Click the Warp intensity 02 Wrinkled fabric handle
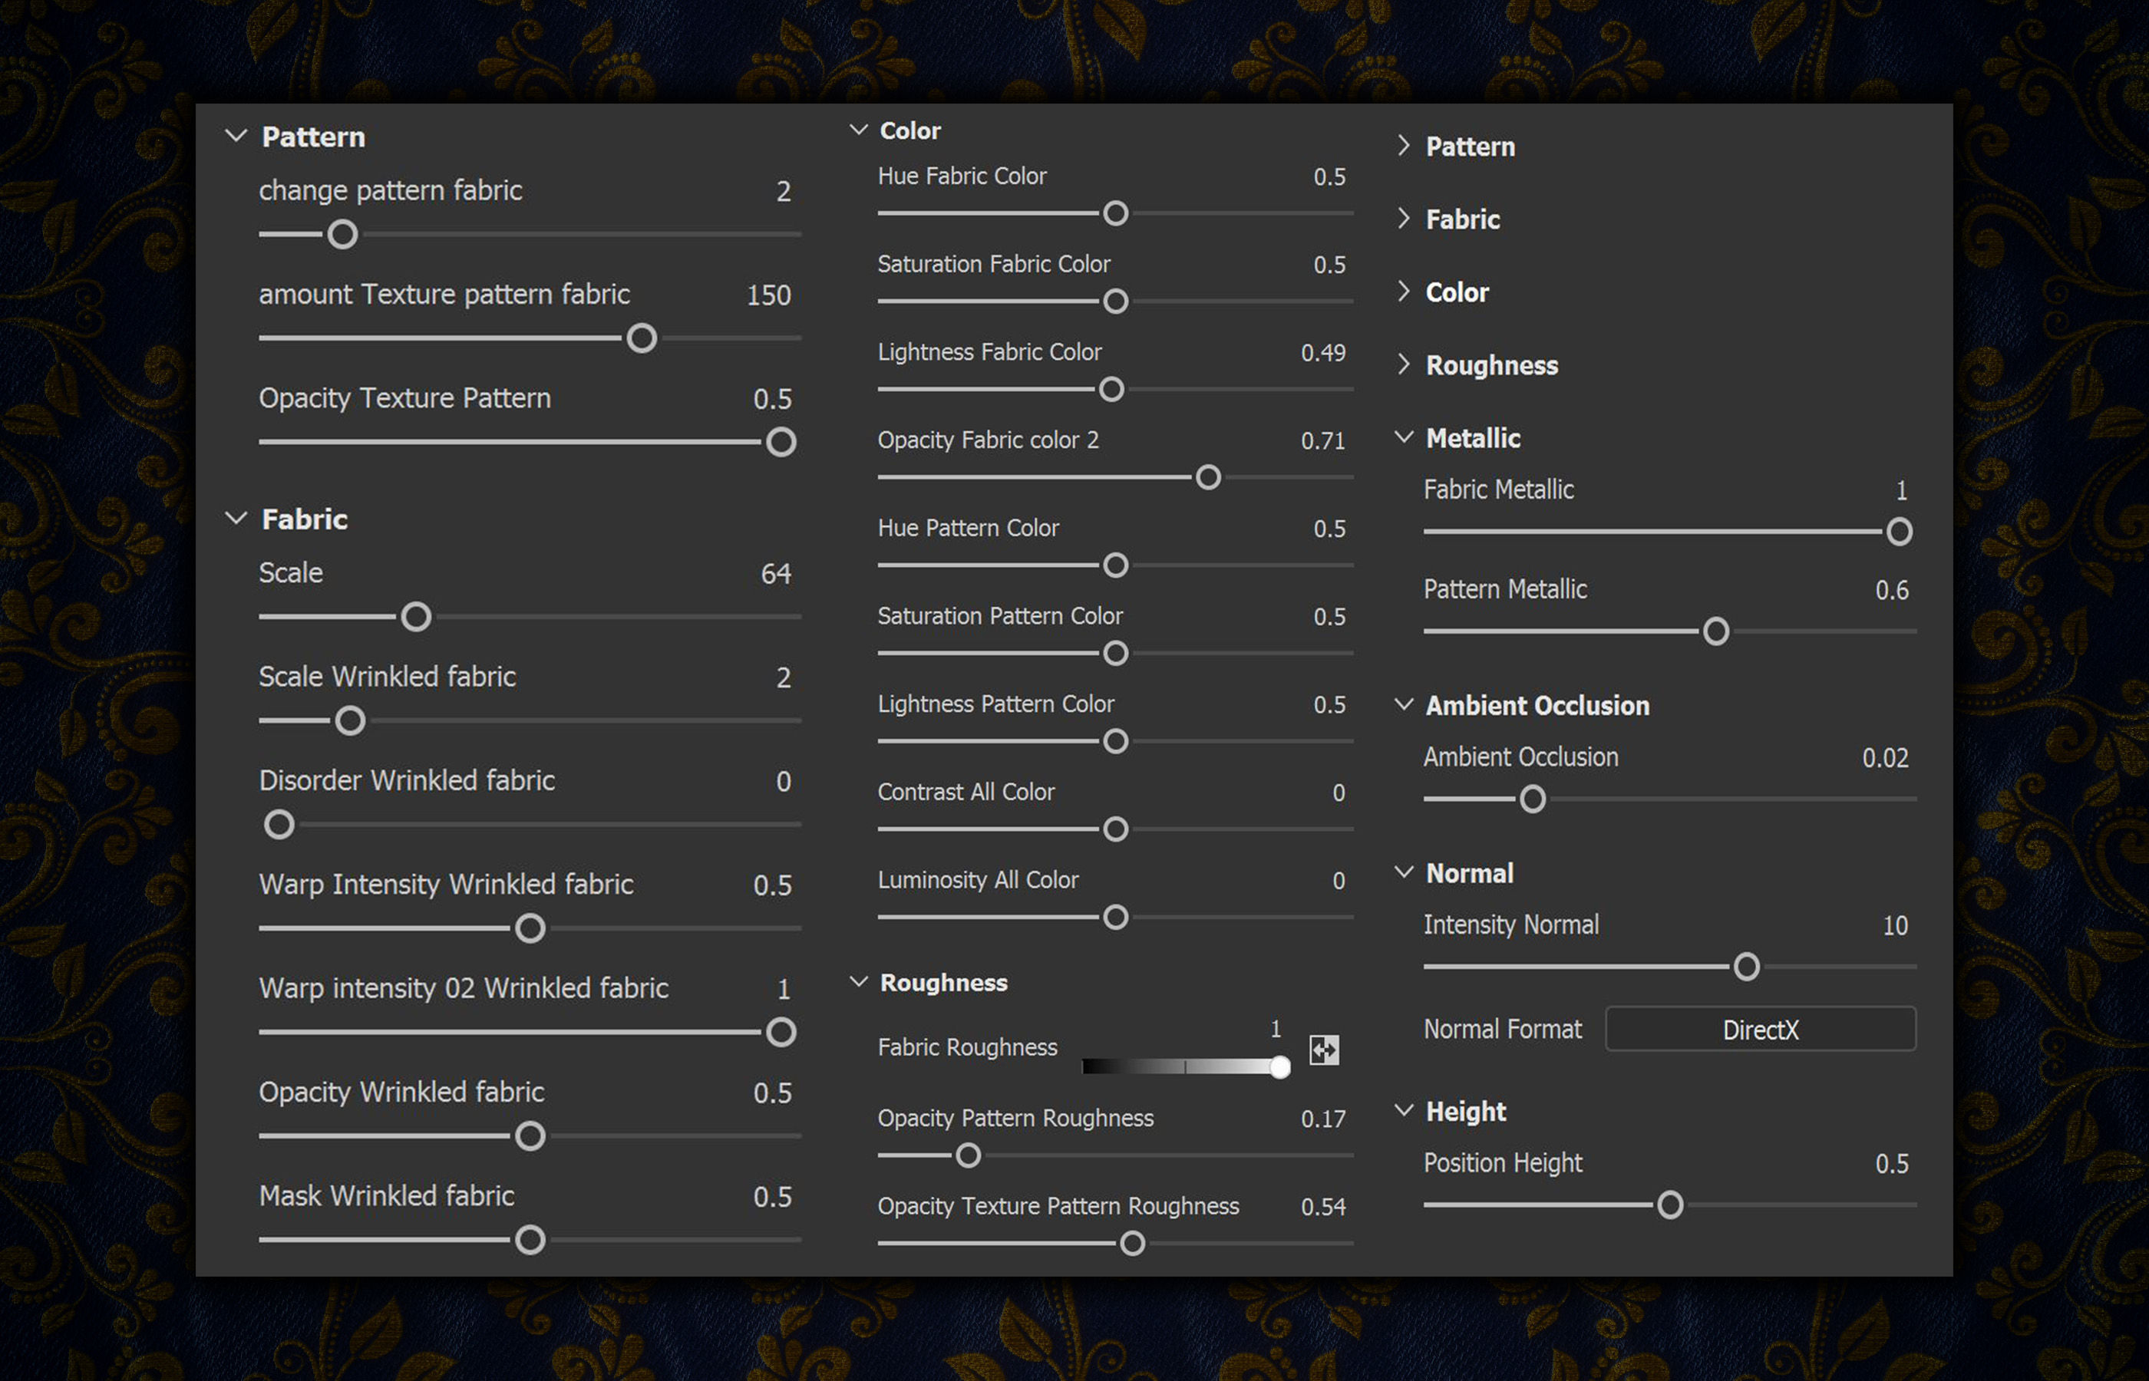This screenshot has width=2149, height=1381. click(781, 1032)
